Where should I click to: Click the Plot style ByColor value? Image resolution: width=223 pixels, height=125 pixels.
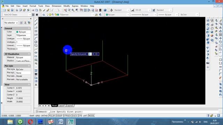click(23, 69)
